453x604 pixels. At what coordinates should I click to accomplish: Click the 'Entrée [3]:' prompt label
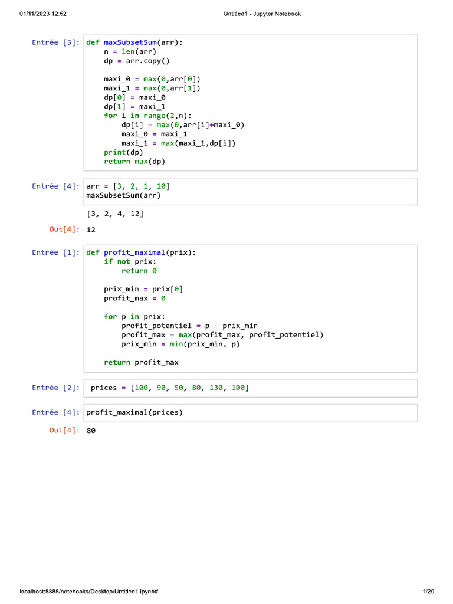pos(56,42)
